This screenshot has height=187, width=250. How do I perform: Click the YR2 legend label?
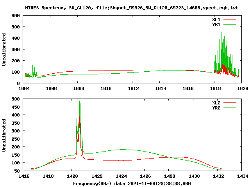[x=216, y=108]
